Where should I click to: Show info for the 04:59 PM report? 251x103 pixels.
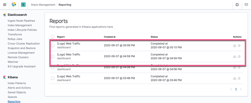(239, 56)
